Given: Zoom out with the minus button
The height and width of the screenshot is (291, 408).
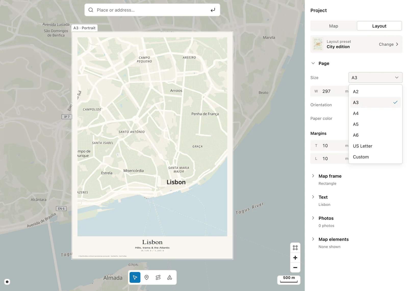Looking at the screenshot, I should pos(295,268).
